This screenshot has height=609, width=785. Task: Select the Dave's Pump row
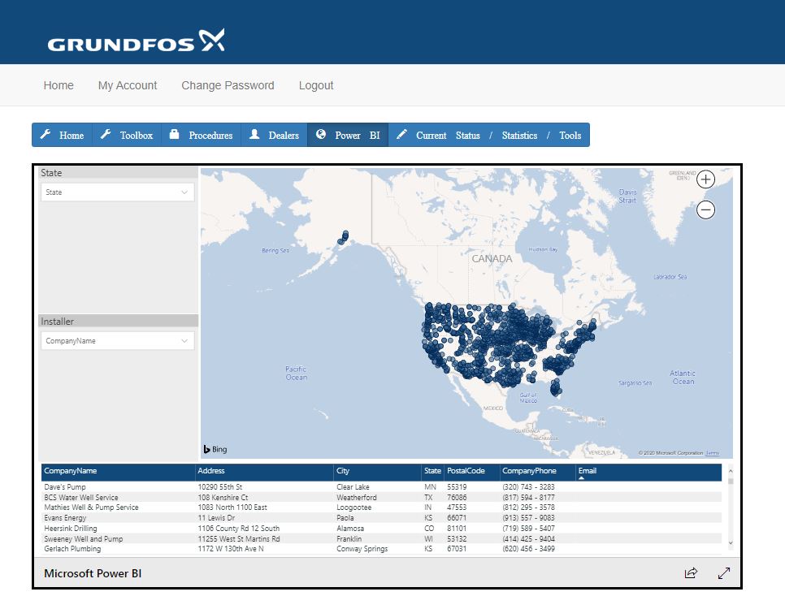(381, 487)
